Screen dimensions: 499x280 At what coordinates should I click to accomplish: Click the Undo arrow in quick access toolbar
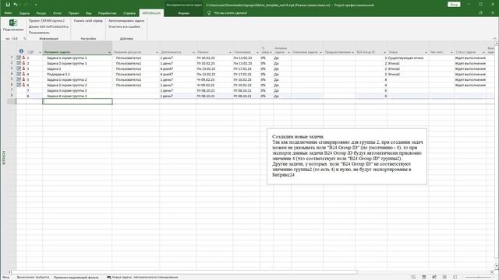coord(16,5)
